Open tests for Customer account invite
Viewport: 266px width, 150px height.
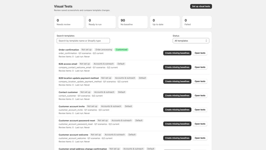tap(200, 110)
